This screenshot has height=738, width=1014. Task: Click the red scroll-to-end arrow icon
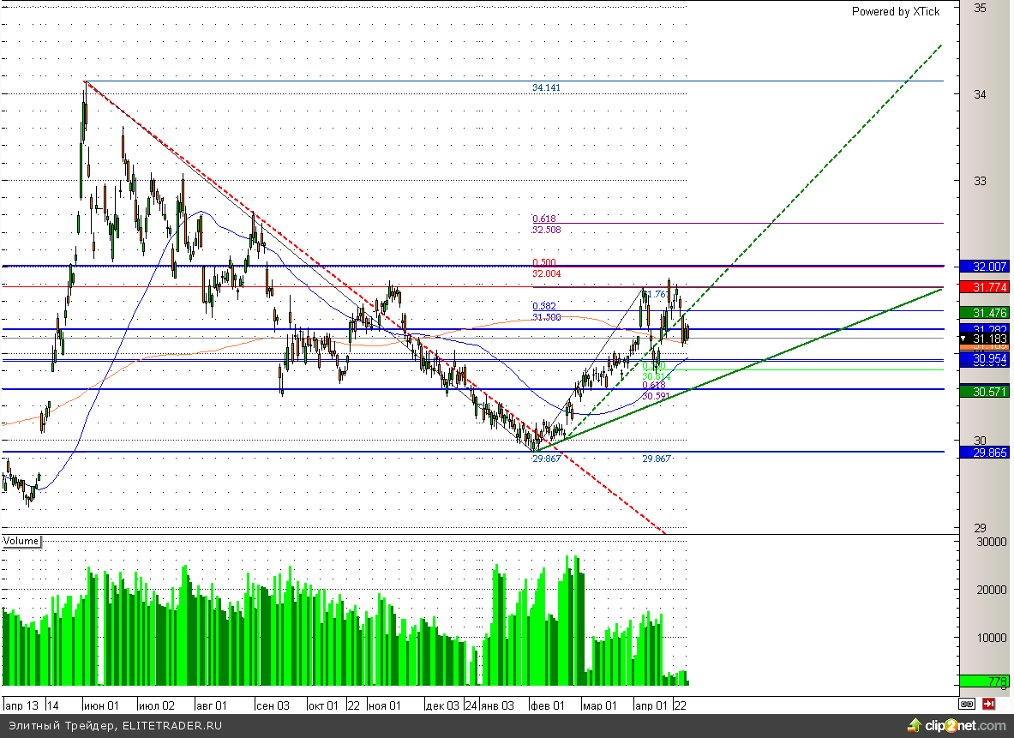pyautogui.click(x=988, y=705)
